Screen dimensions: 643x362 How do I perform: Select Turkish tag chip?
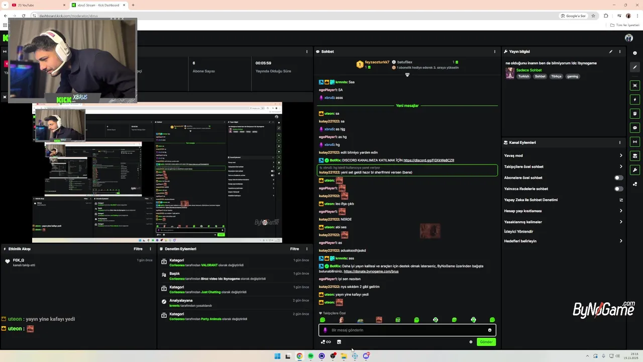pos(523,76)
